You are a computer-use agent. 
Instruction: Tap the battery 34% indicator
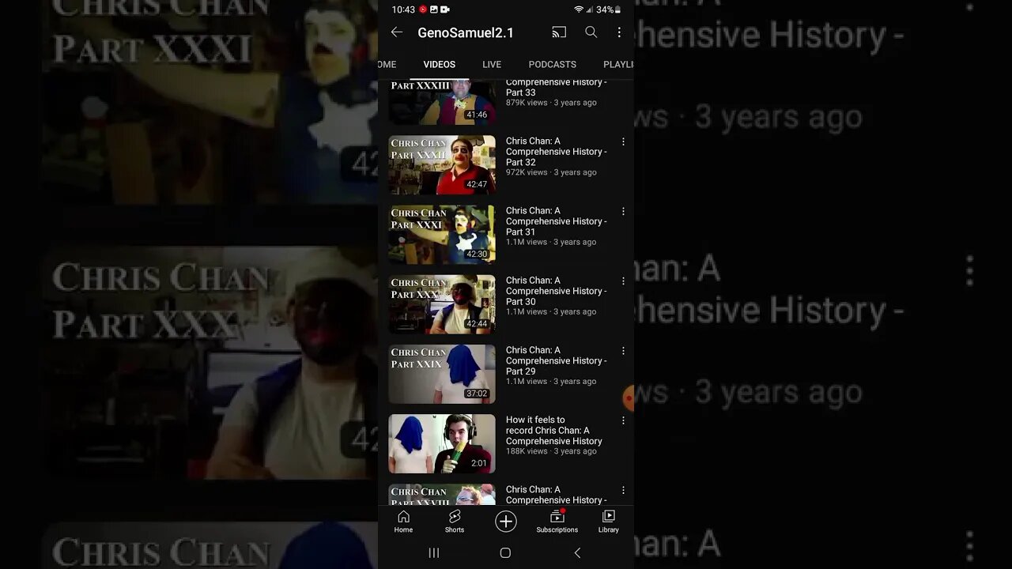(608, 9)
